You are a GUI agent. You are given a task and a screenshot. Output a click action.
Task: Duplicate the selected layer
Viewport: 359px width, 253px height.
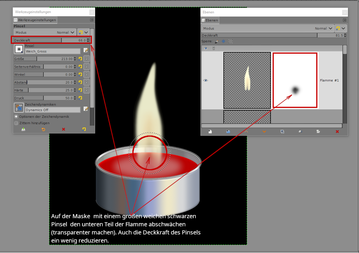coord(282,131)
